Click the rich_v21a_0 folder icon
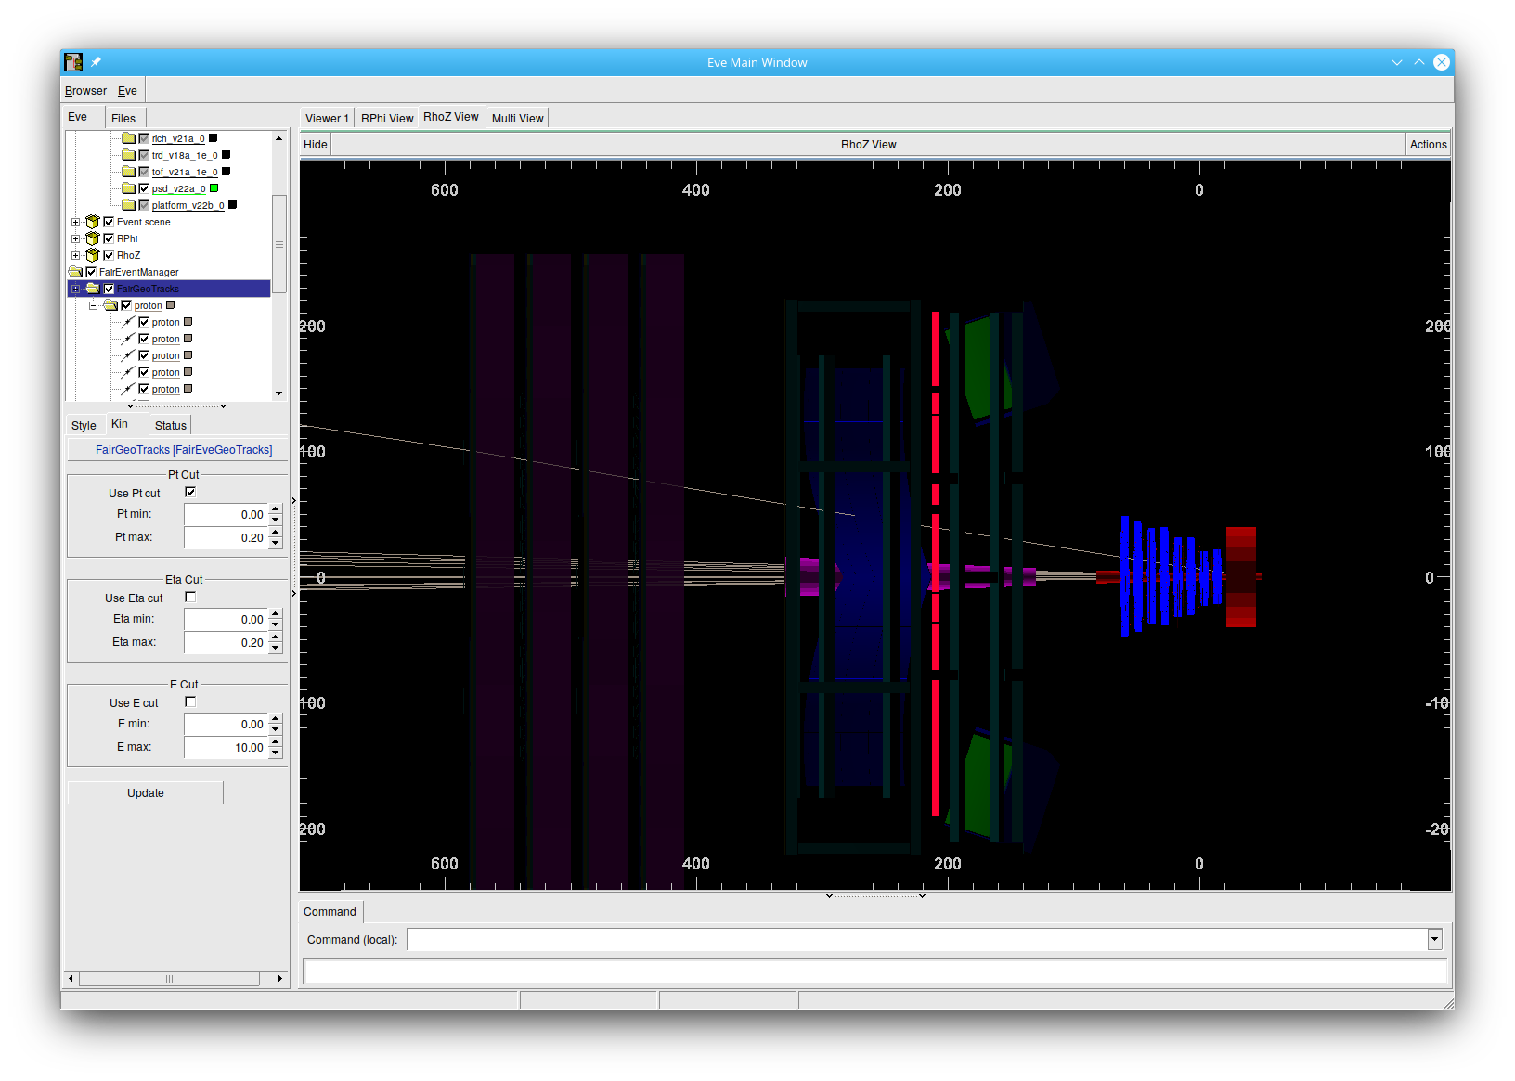1515x1081 pixels. [x=129, y=138]
